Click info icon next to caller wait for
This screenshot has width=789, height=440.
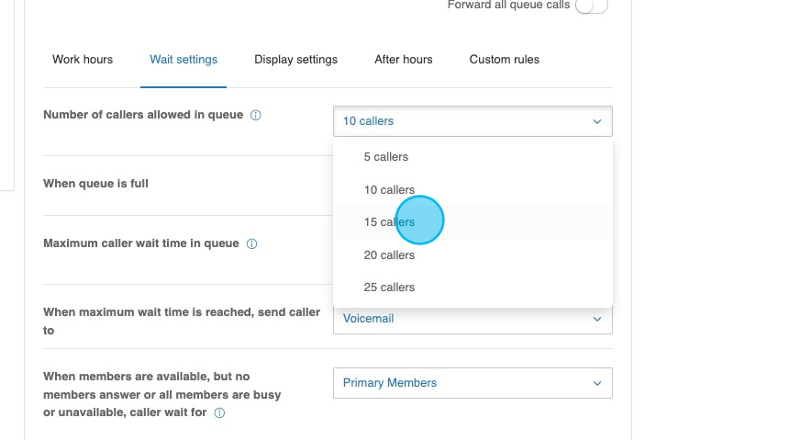click(x=219, y=413)
